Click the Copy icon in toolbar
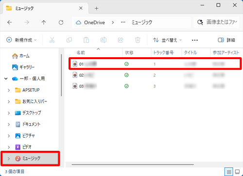243x176 pixels. 69,40
